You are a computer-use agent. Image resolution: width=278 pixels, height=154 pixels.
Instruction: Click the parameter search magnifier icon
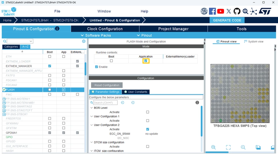pyautogui.click(x=92, y=103)
